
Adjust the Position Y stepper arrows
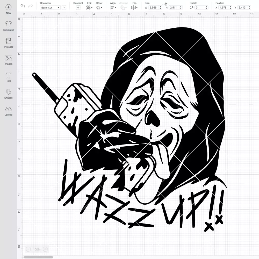249,8
